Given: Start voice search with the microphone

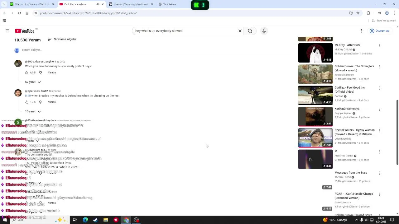Looking at the screenshot, I should [264, 31].
